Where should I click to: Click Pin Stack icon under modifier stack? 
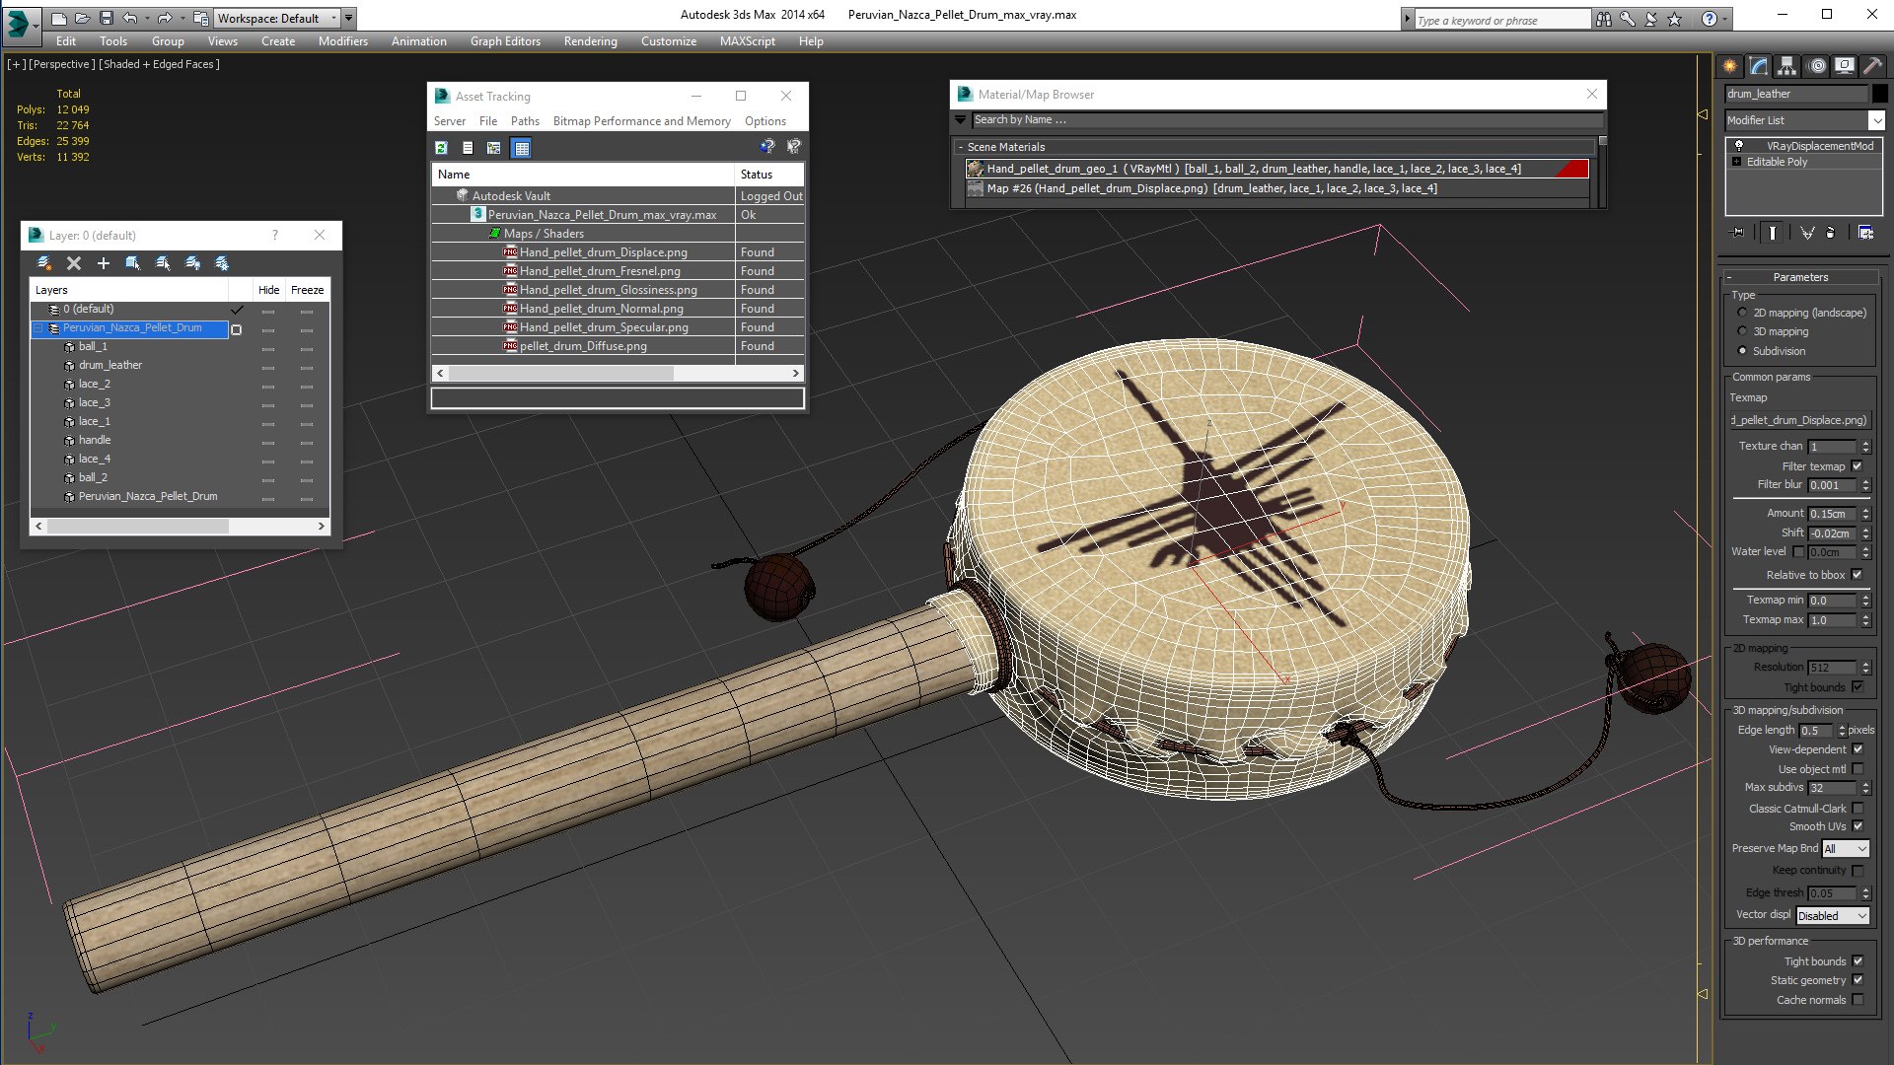click(1738, 233)
